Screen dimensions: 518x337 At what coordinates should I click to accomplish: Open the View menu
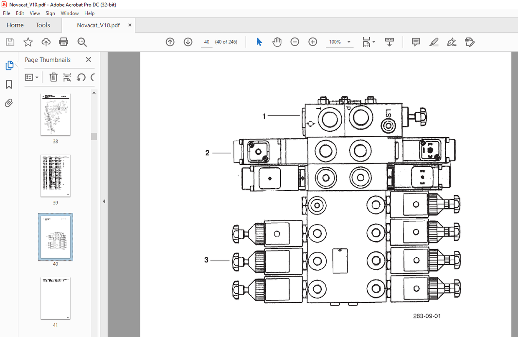tap(35, 13)
